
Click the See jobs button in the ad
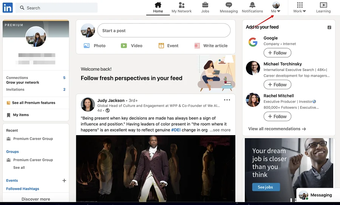click(266, 187)
